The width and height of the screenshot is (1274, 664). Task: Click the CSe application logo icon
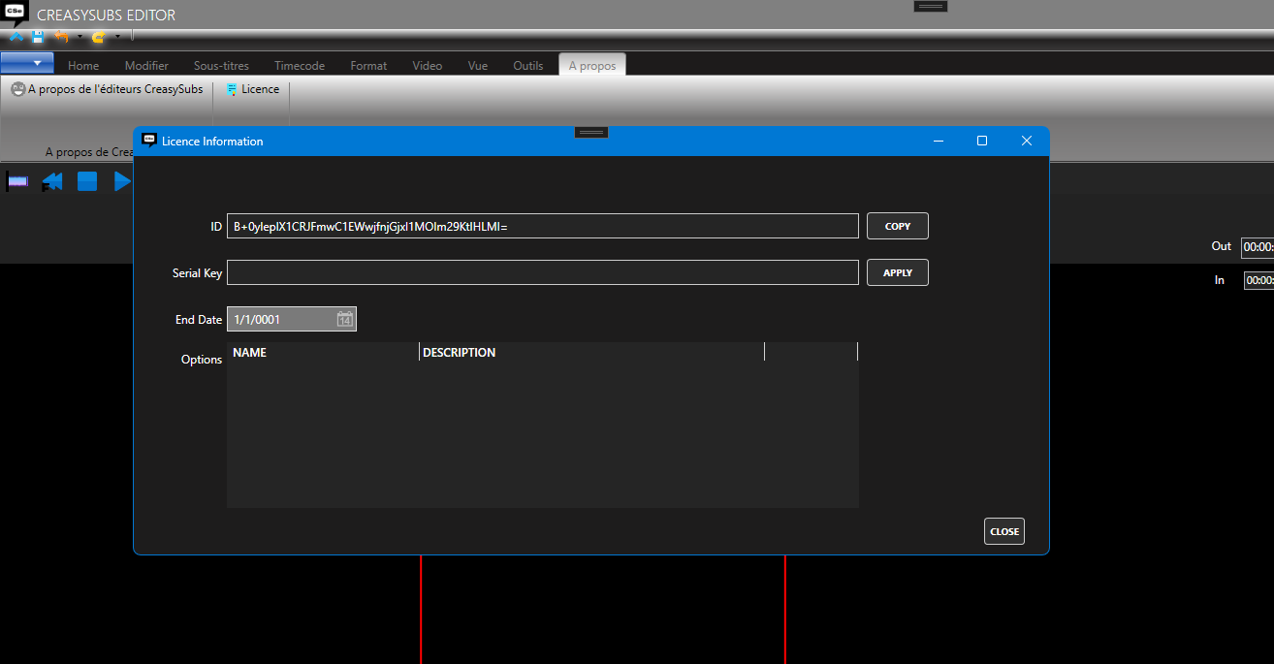(16, 15)
